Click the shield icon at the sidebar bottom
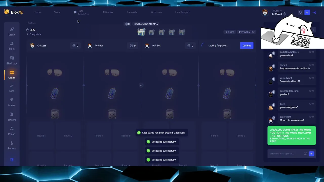 [12, 160]
